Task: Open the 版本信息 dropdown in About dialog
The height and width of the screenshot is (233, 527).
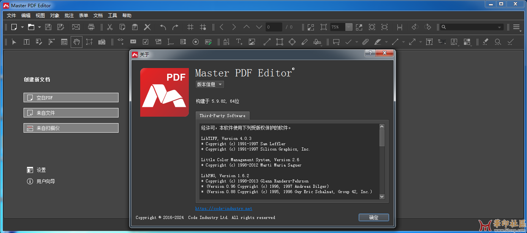Action: pos(210,84)
